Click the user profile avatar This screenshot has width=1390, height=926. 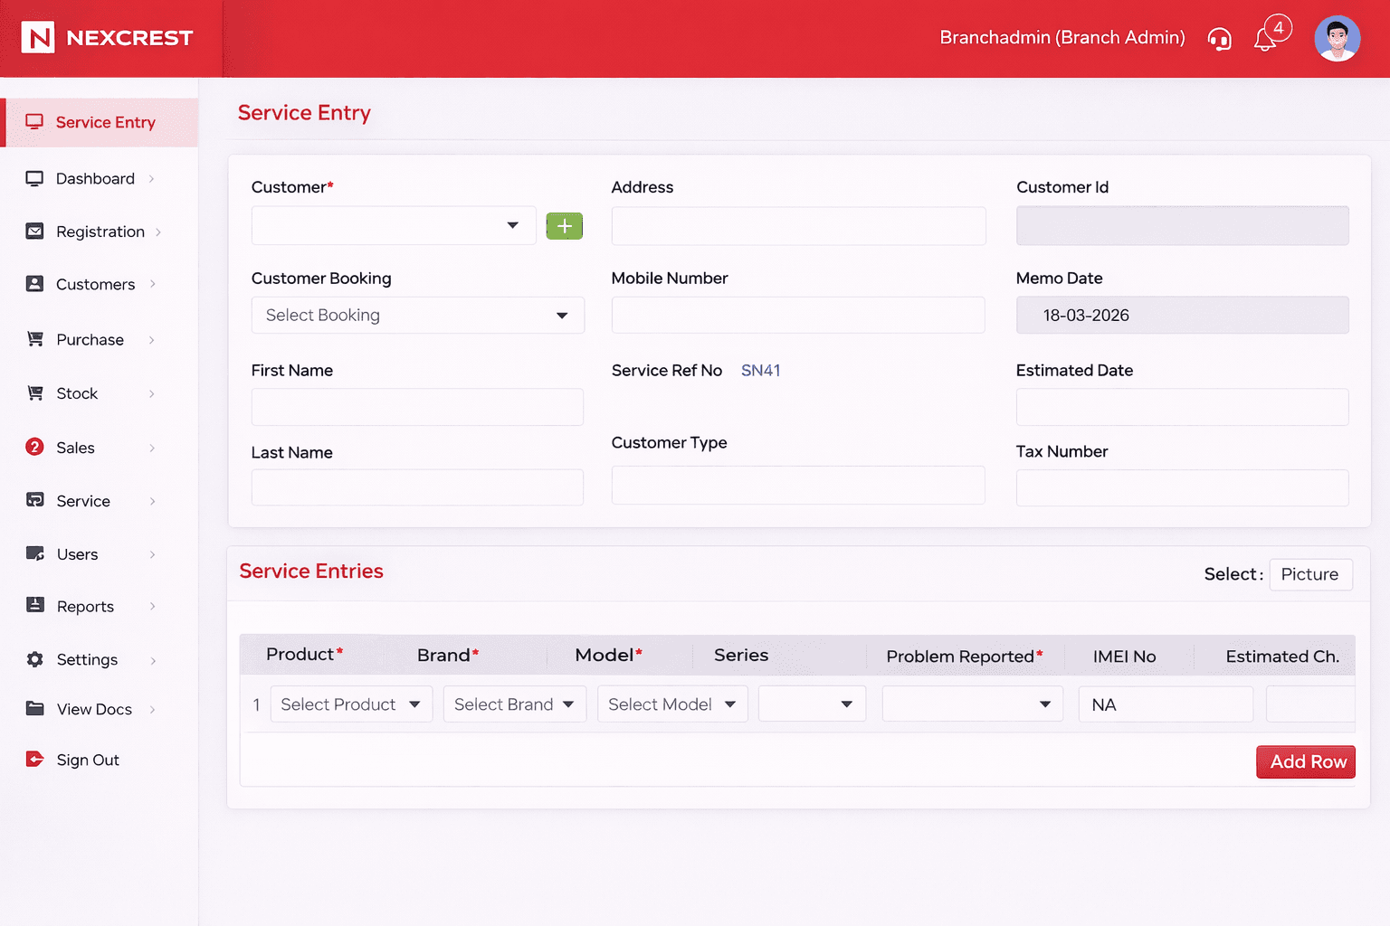tap(1337, 38)
